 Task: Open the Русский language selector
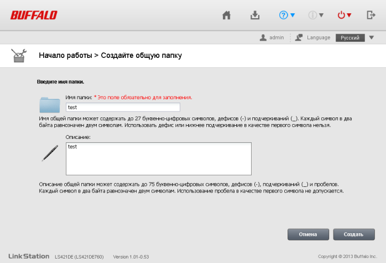click(x=350, y=38)
